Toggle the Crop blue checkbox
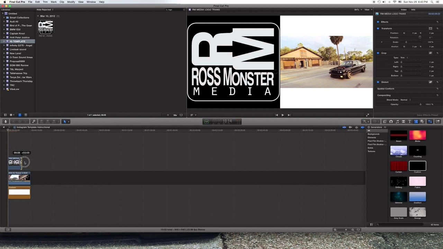This screenshot has width=443, height=249. click(378, 53)
